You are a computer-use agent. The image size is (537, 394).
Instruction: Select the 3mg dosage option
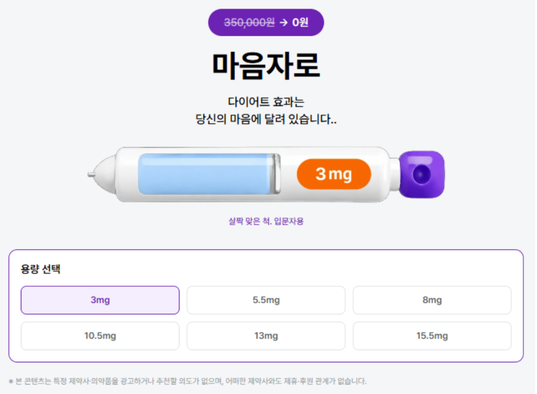[x=100, y=300]
